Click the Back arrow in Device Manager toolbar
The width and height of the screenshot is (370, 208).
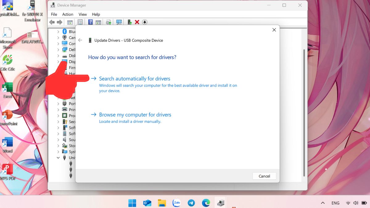click(52, 22)
